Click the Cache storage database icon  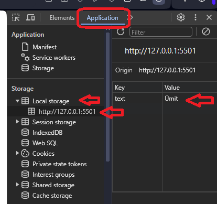(x=25, y=195)
